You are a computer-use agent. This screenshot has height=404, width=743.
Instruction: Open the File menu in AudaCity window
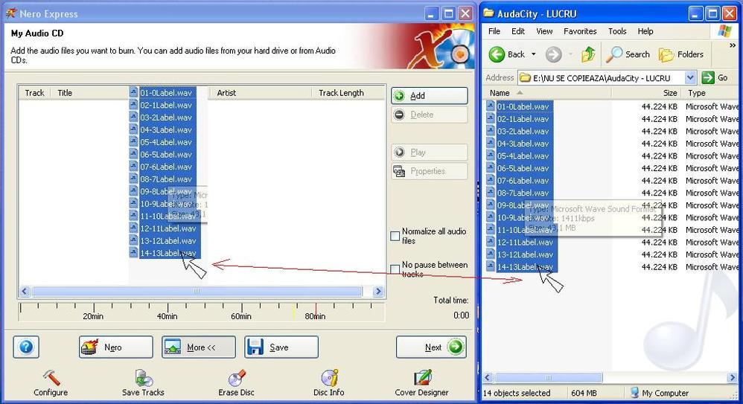pyautogui.click(x=494, y=31)
